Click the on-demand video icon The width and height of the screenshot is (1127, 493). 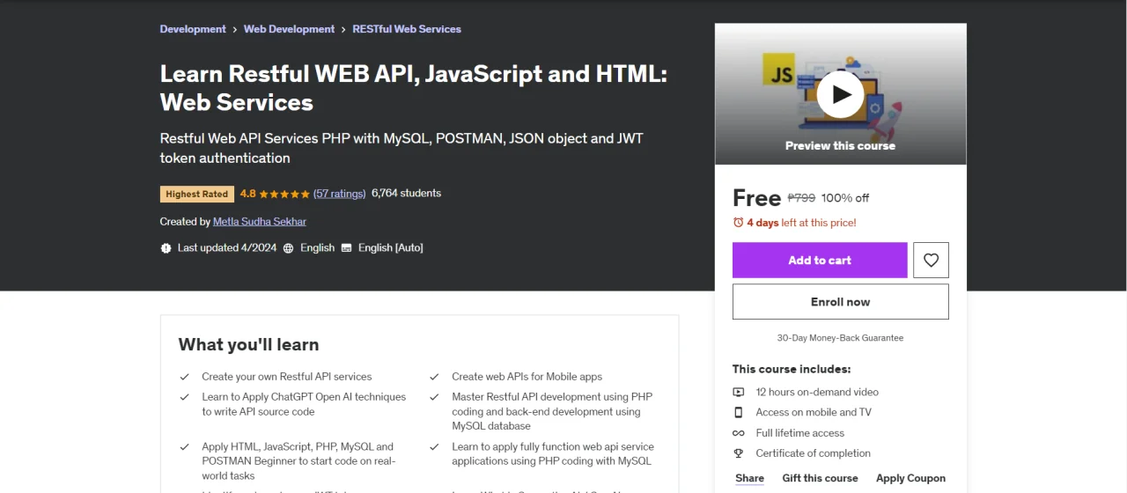coord(739,392)
